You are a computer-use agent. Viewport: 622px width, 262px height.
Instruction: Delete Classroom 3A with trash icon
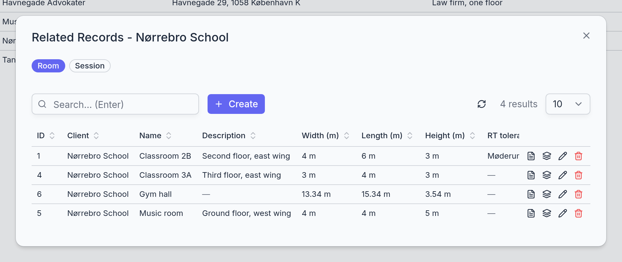[x=579, y=175]
